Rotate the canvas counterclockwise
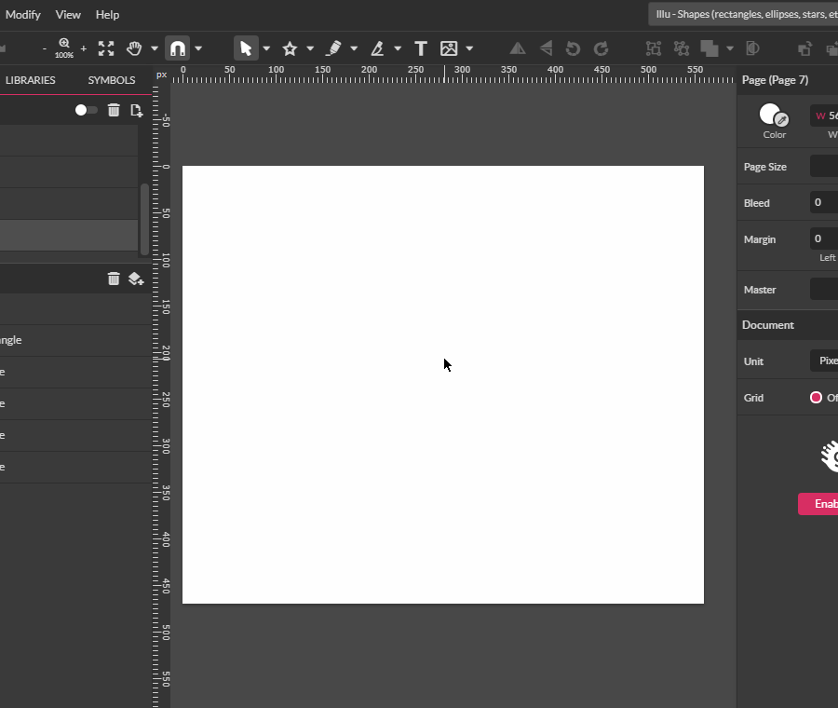This screenshot has height=708, width=838. point(572,48)
